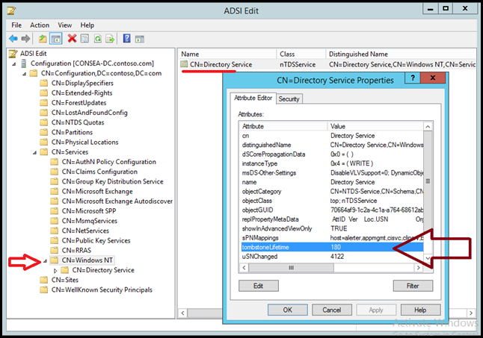
Task: Click the Properties toolbar icon
Action: click(85, 38)
